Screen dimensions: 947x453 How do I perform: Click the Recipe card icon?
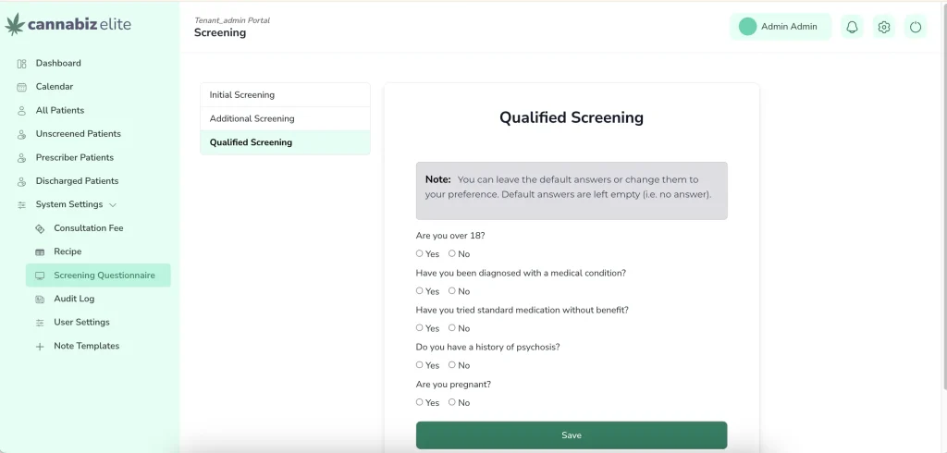[40, 251]
